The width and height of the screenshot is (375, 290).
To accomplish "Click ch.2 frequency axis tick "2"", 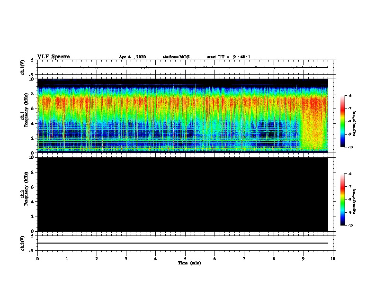I will pyautogui.click(x=33, y=217).
